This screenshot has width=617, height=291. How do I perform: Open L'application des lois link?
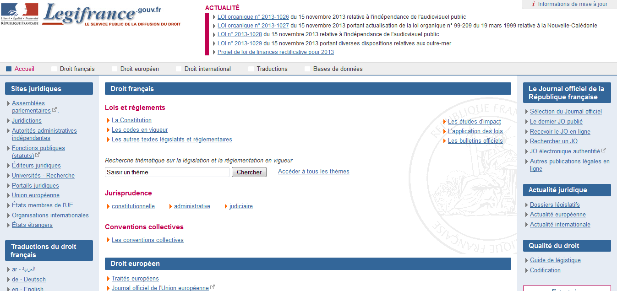(475, 131)
